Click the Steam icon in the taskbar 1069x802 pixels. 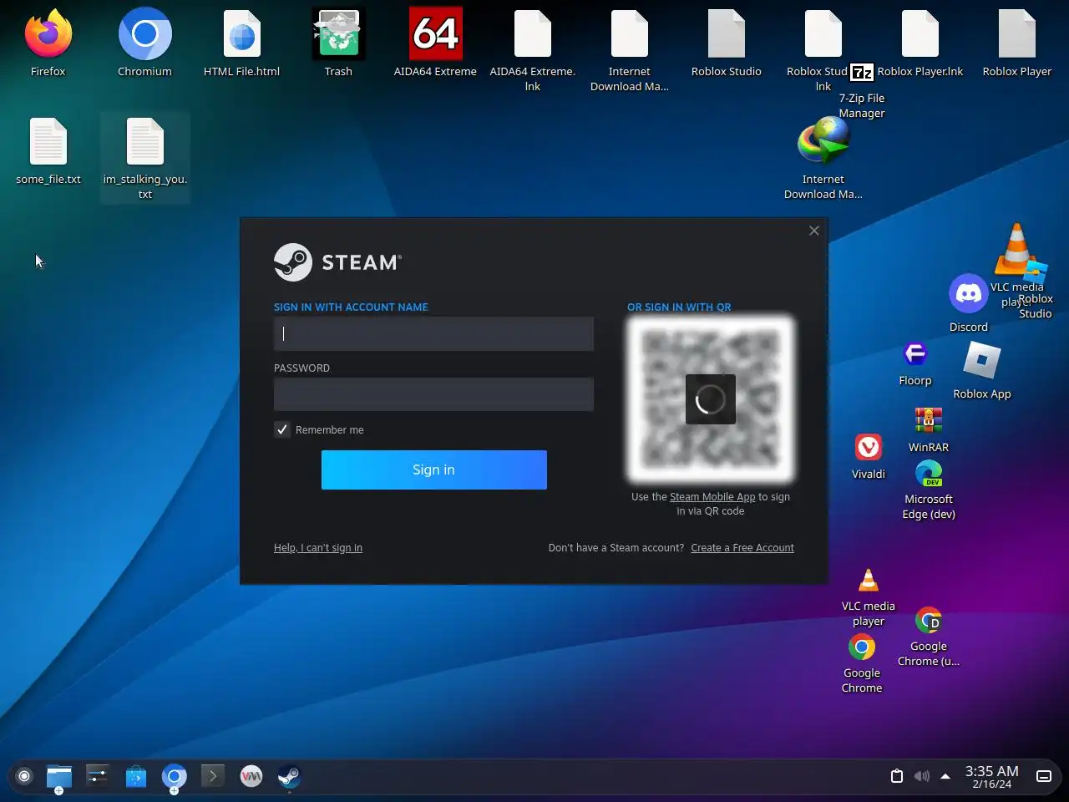[289, 776]
